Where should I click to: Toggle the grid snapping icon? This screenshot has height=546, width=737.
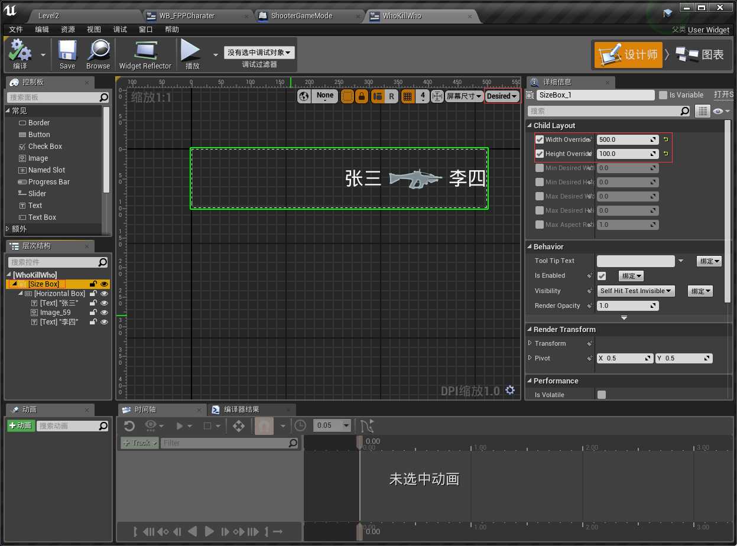pos(407,96)
